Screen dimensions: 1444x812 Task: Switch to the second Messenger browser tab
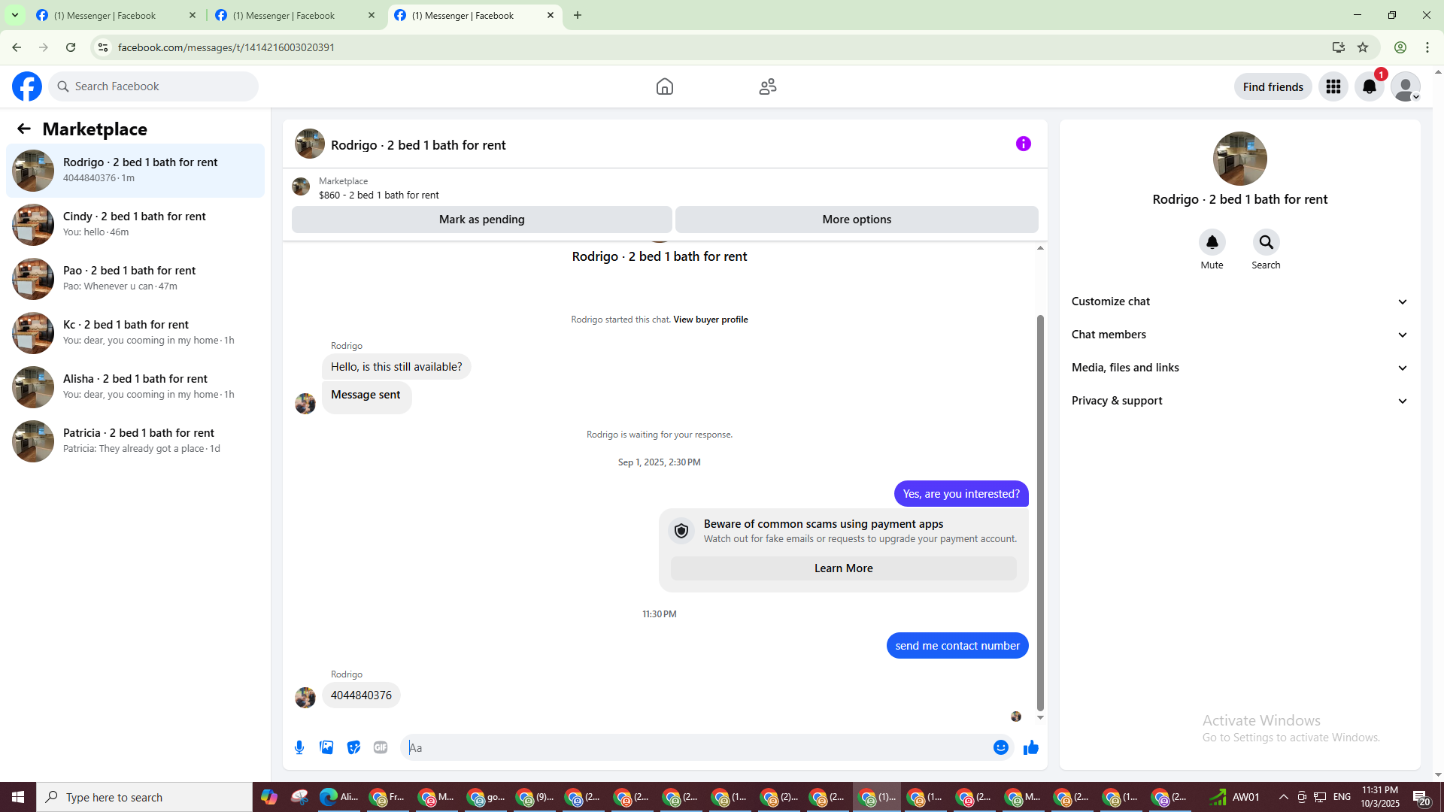[x=296, y=15]
